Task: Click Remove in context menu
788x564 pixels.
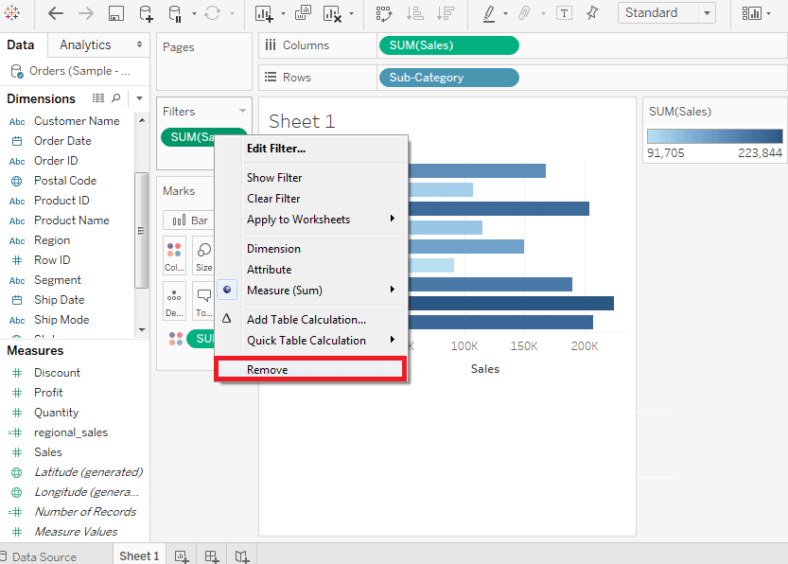Action: coord(312,369)
